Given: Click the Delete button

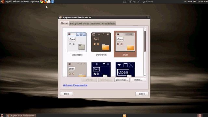Looking at the screenshot, I should (x=89, y=80).
